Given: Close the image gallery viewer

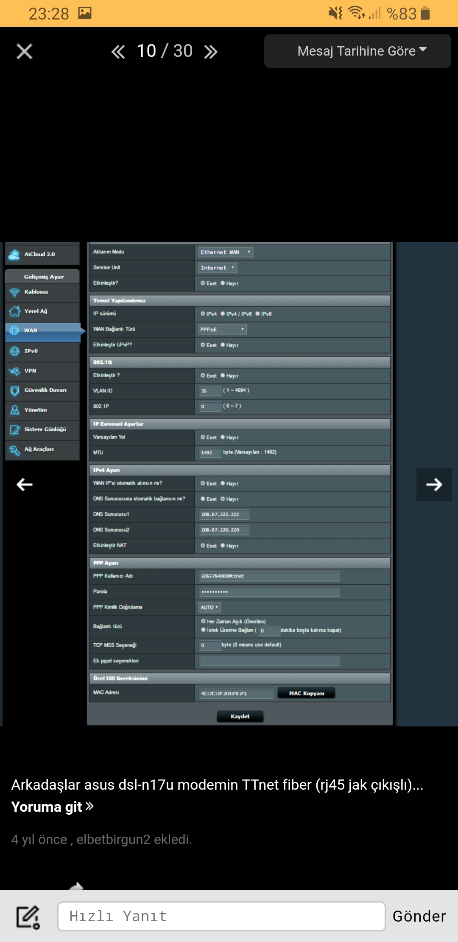Looking at the screenshot, I should point(24,52).
